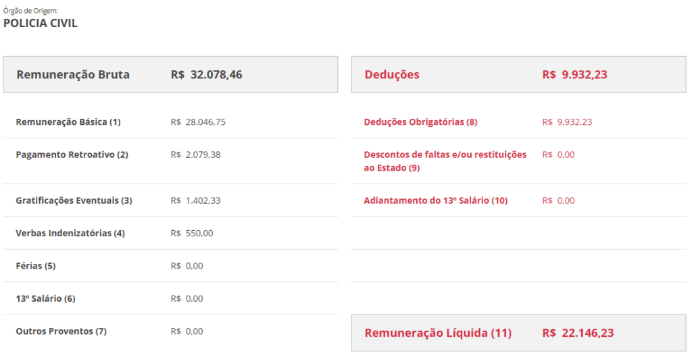This screenshot has width=692, height=357.
Task: Select Adiantamento do 13º Salário (10) label
Action: (435, 200)
